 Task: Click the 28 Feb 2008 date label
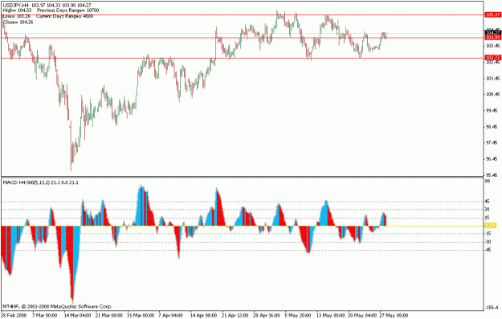click(14, 316)
